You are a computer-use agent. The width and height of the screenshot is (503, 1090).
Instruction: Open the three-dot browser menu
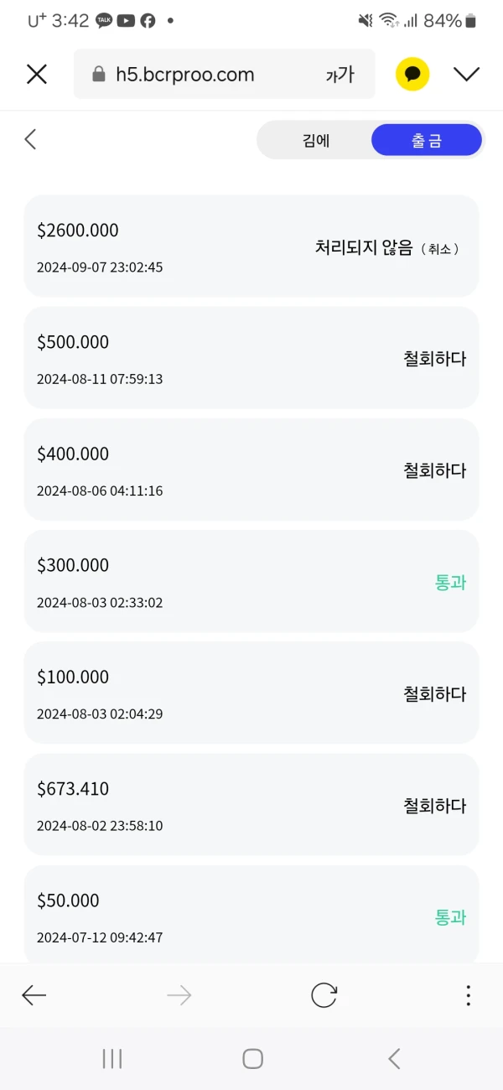468,995
